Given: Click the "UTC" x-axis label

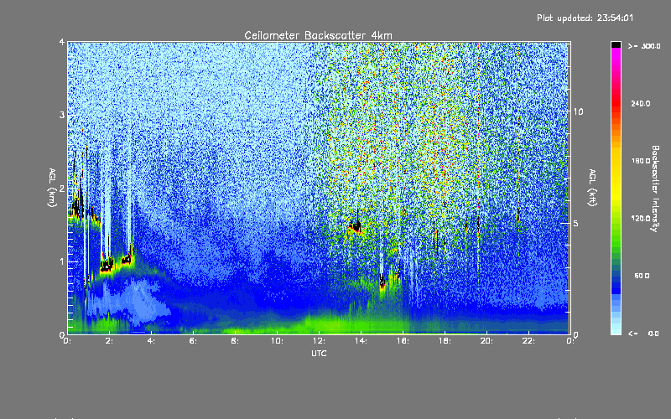Looking at the screenshot, I should [x=319, y=353].
